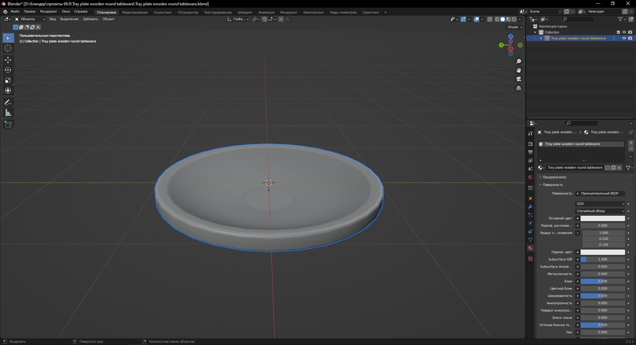636x345 pixels.
Task: Click the "Основной цвет" base color swatch
Action: click(603, 218)
